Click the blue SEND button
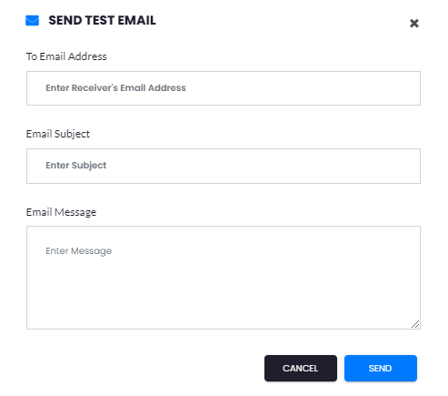This screenshot has height=396, width=448. click(x=381, y=368)
